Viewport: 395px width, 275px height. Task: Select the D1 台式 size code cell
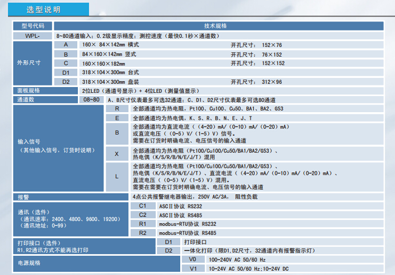pyautogui.click(x=66, y=73)
